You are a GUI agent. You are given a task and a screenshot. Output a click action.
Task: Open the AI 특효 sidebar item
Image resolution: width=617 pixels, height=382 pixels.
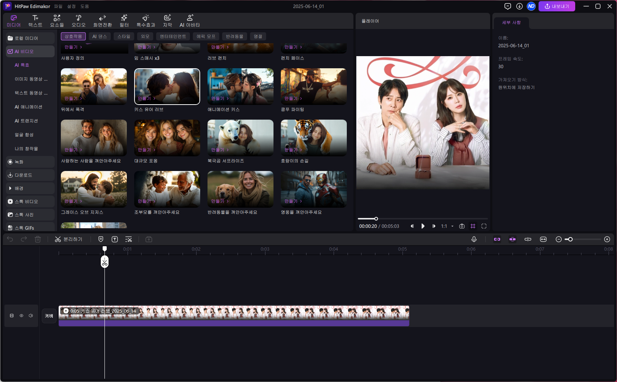[x=22, y=65]
